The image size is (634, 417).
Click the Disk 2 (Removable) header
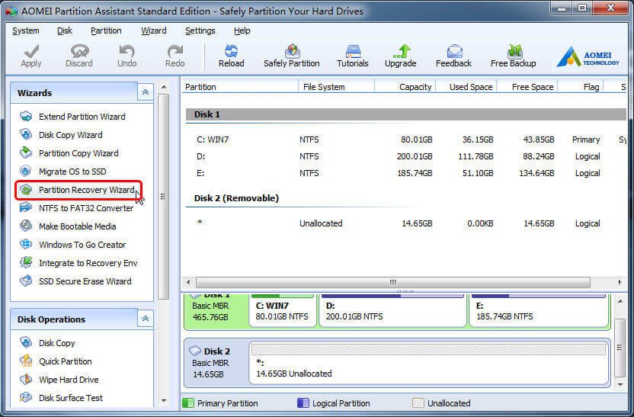[236, 198]
